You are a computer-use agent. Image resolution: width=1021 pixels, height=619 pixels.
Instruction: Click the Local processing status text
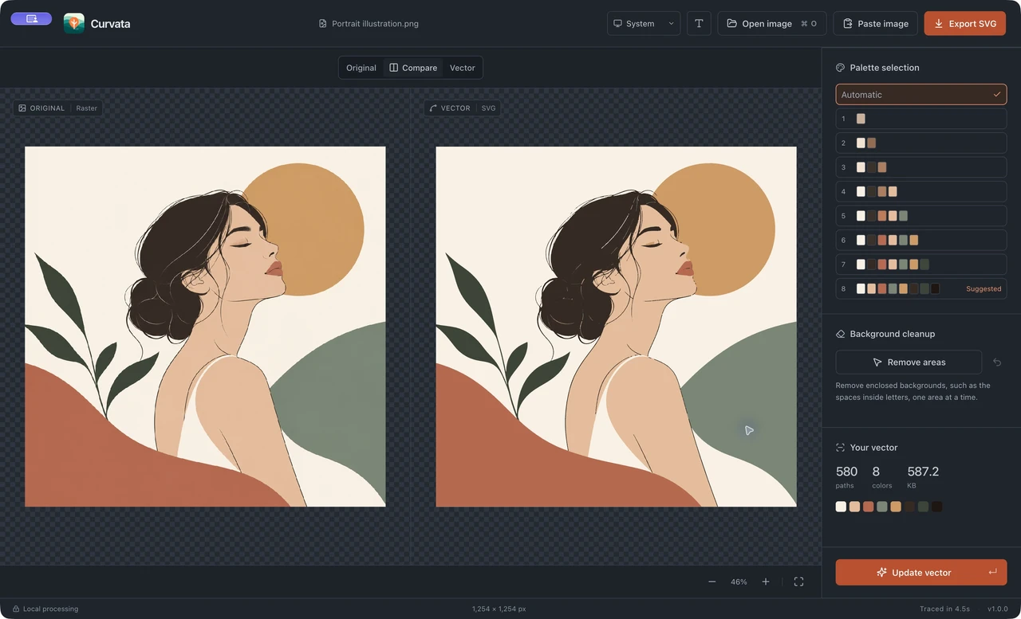(50, 609)
